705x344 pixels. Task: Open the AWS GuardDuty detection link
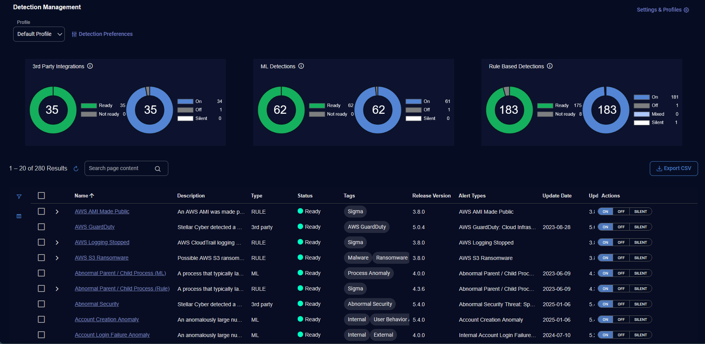point(95,227)
